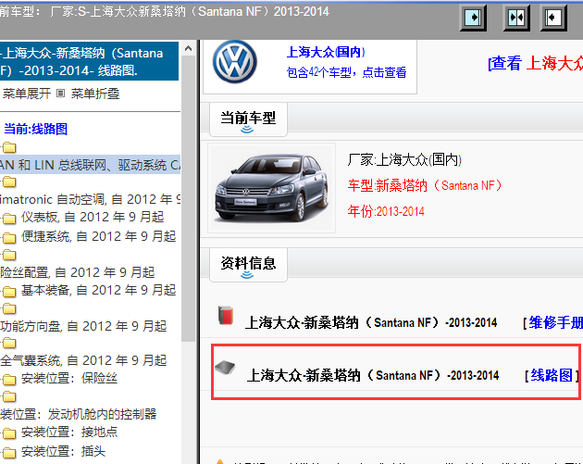Viewport: 583px width, 464px height.
Task: Click the 厂家:上海大众(国内) text
Action: [404, 160]
